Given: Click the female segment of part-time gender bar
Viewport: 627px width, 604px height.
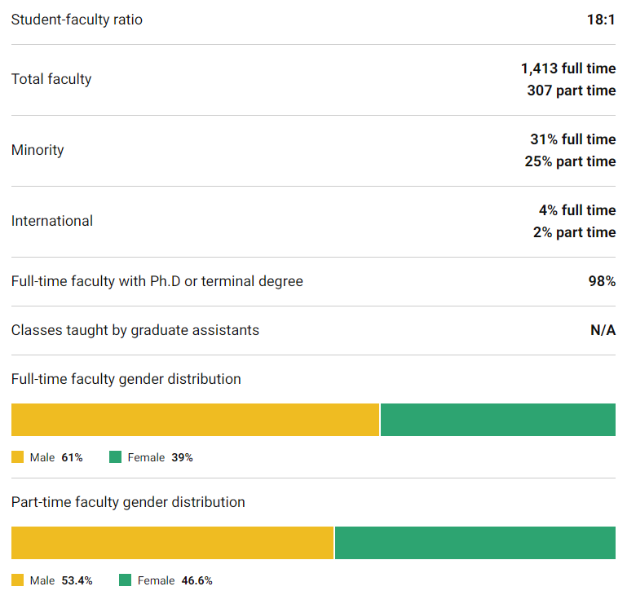Looking at the screenshot, I should 475,543.
